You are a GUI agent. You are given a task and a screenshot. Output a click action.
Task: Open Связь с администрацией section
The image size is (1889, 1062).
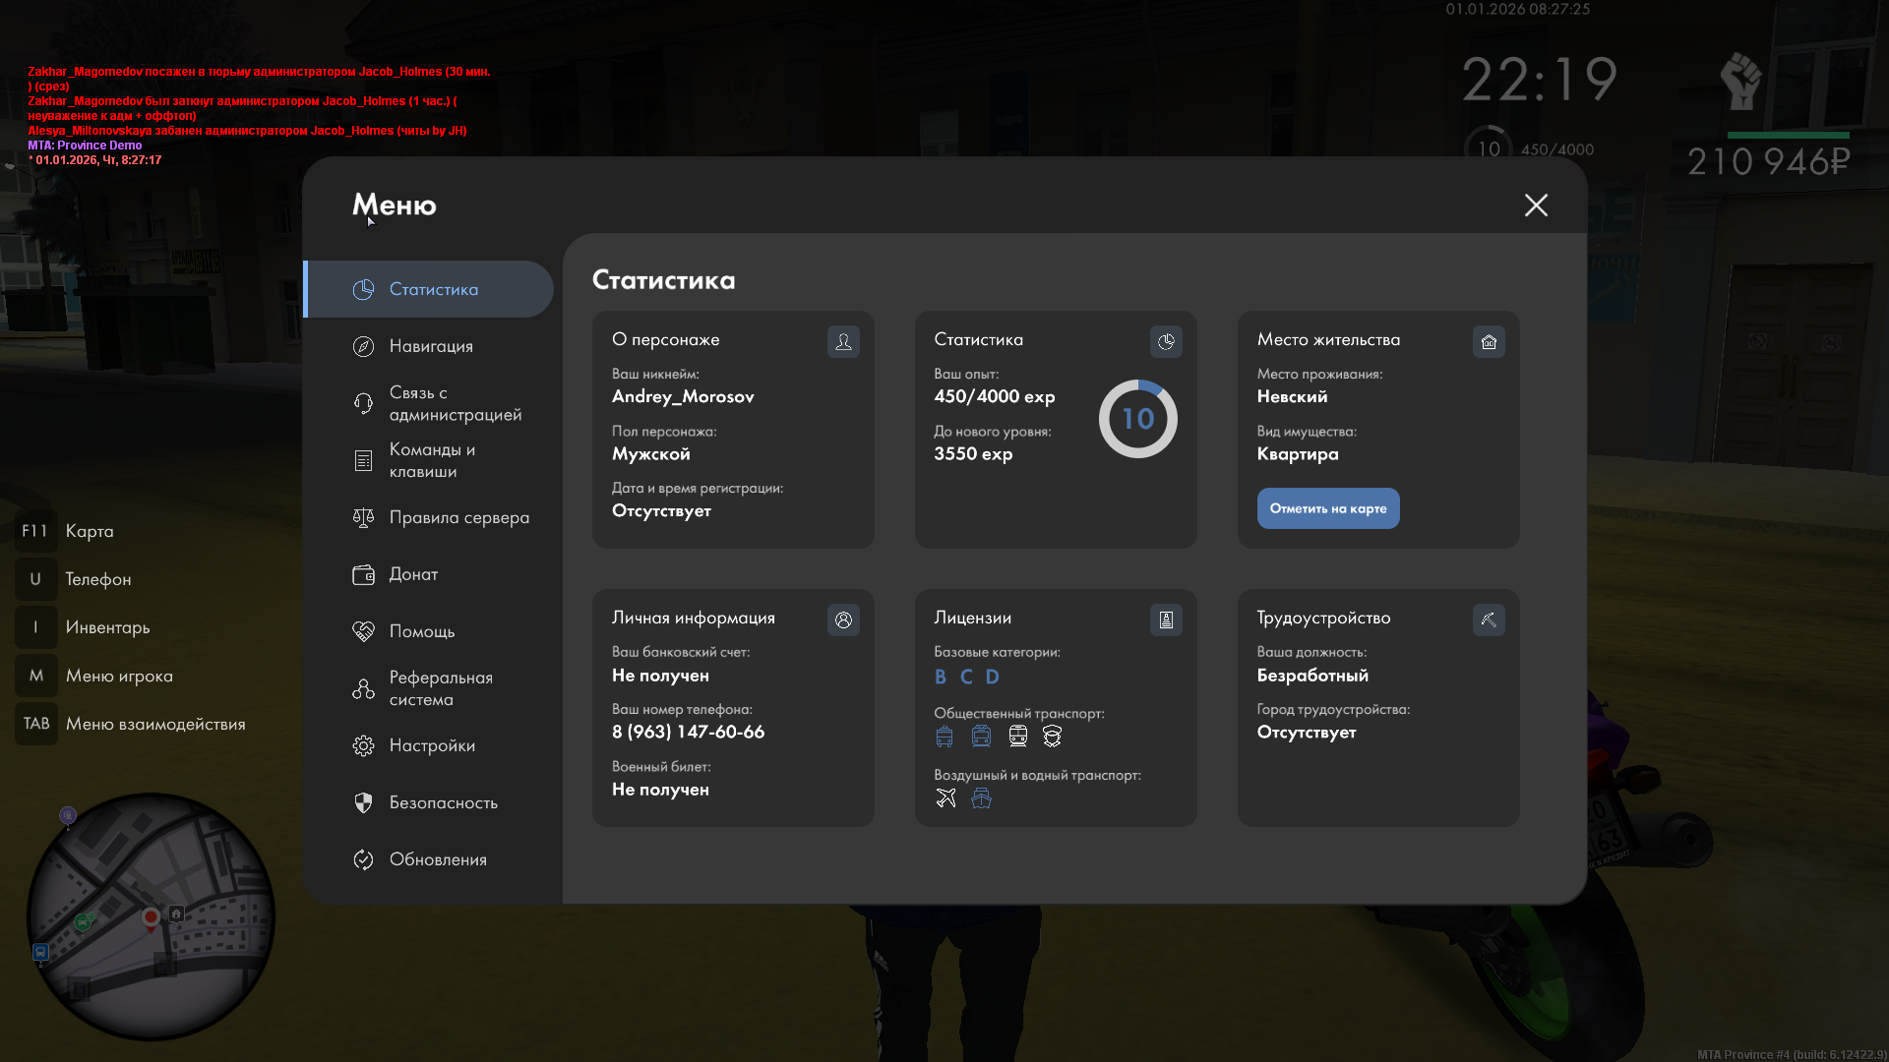coord(455,403)
